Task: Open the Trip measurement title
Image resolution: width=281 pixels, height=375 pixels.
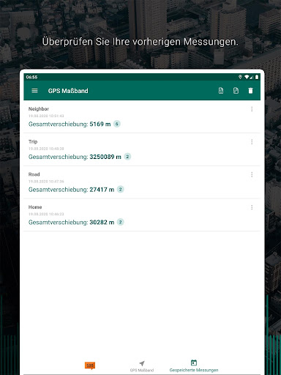Action: tap(33, 142)
